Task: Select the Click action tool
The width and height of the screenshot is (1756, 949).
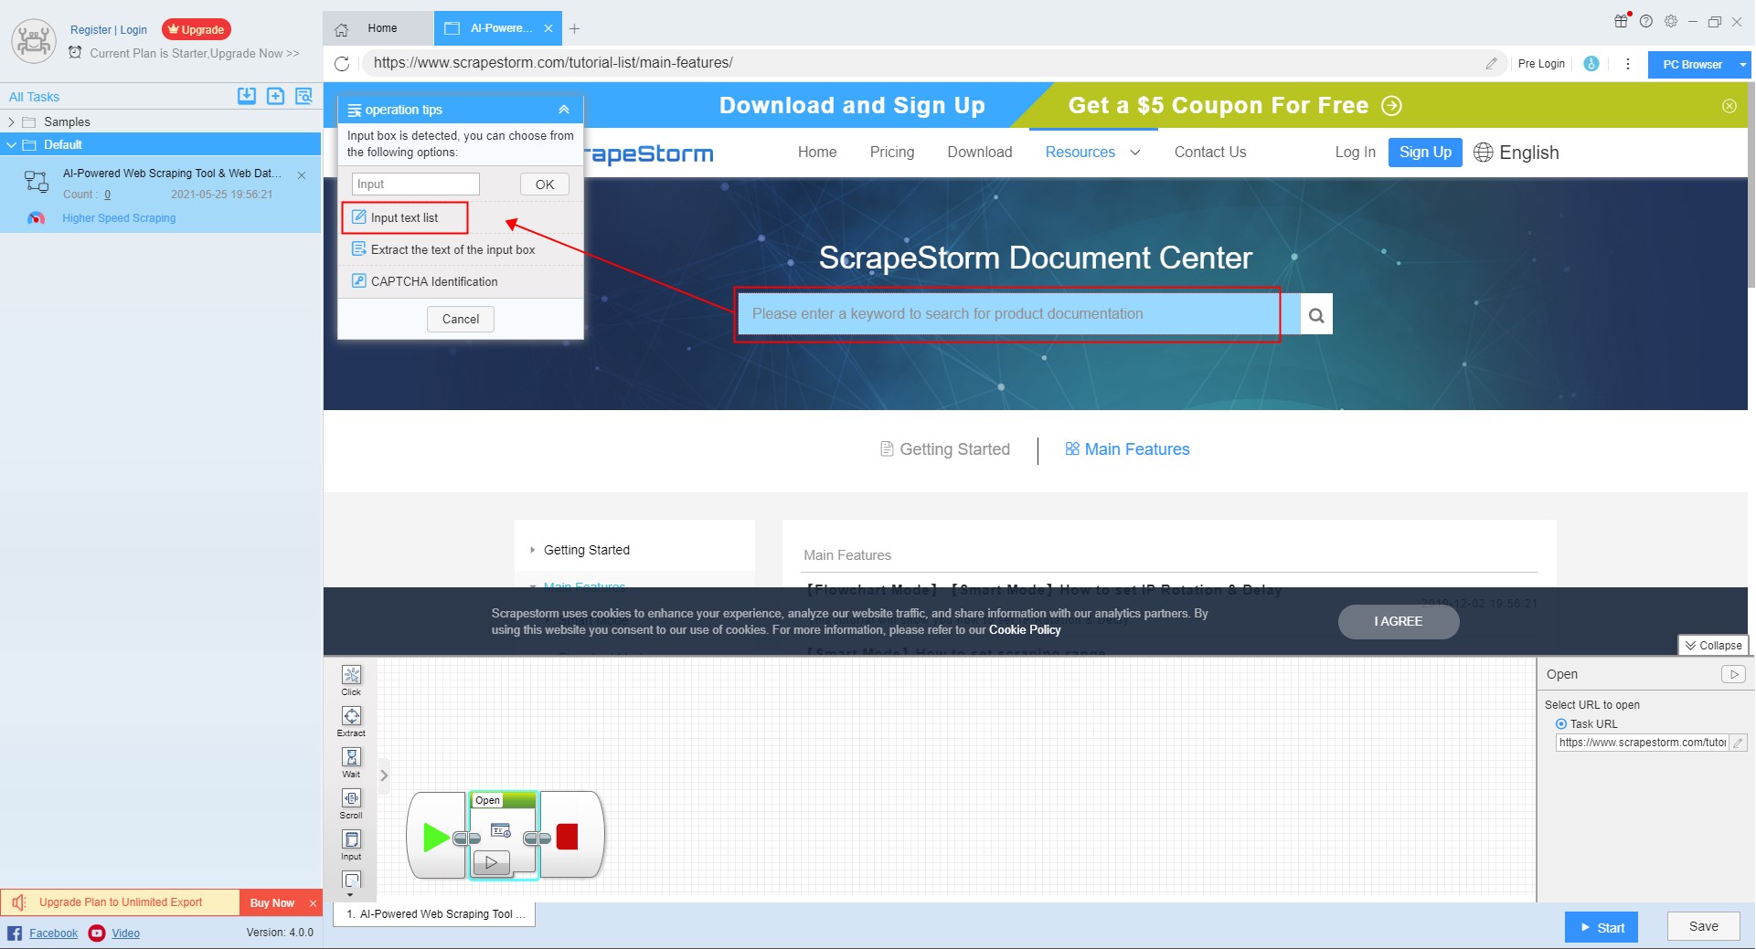Action: tap(351, 680)
